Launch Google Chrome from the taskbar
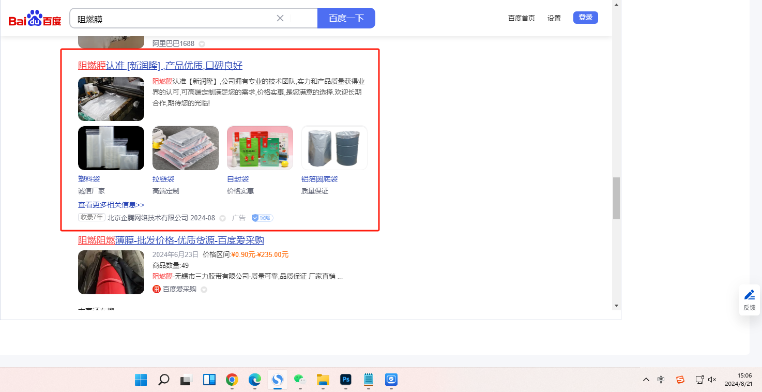The height and width of the screenshot is (392, 762). click(232, 380)
